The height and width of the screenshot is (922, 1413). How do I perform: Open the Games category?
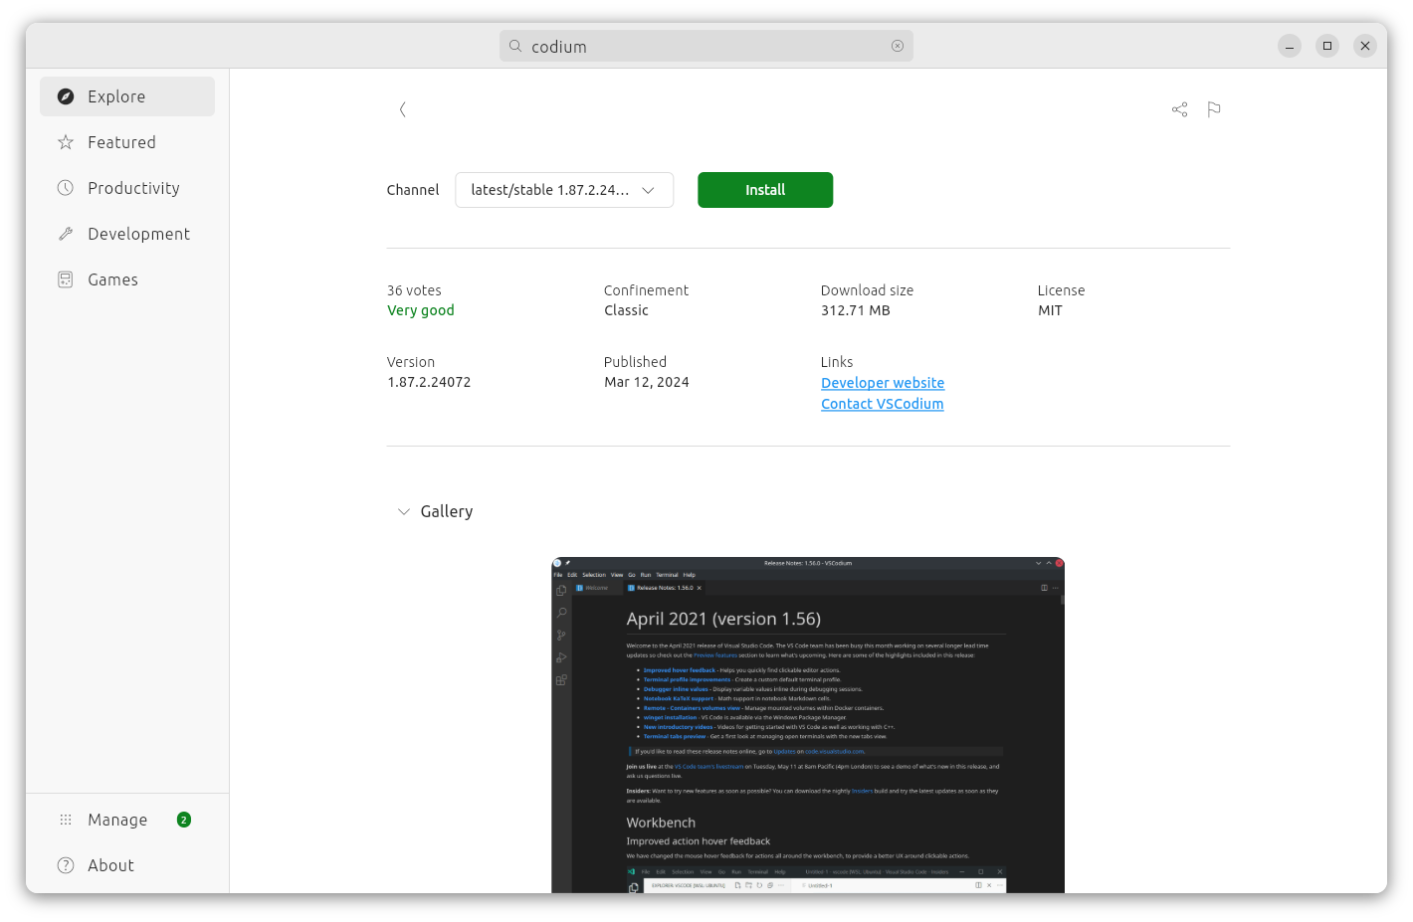[127, 279]
